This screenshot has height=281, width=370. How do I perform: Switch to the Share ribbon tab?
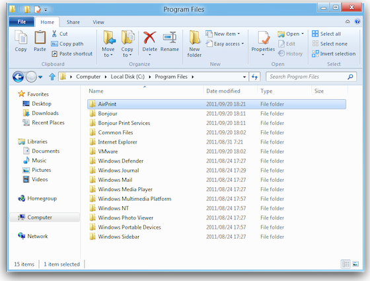point(73,22)
